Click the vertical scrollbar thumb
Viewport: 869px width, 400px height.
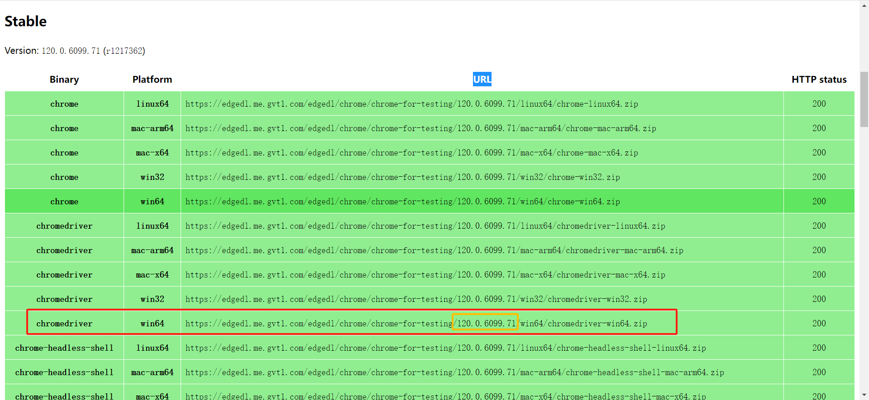pos(864,99)
